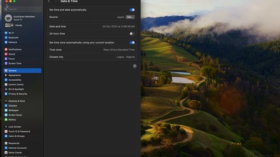
Task: Open Bluetooth settings icon
Action: coord(6,38)
